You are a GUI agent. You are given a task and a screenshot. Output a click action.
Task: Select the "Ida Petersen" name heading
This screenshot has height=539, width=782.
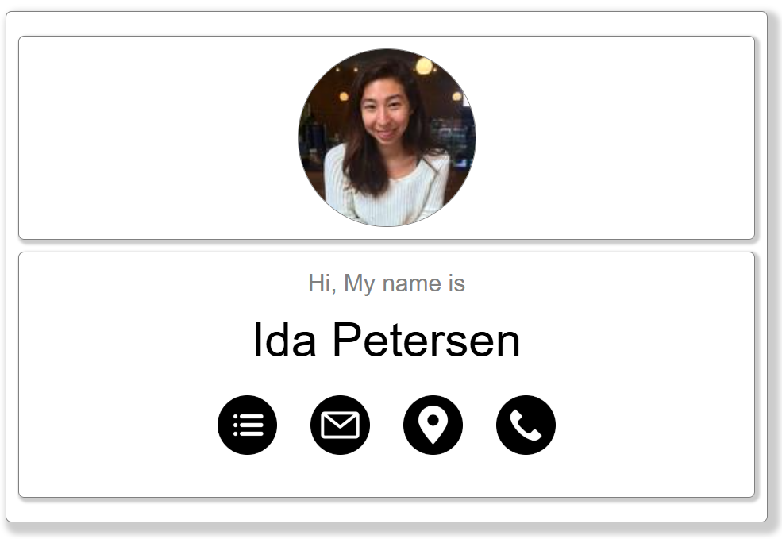tap(387, 340)
